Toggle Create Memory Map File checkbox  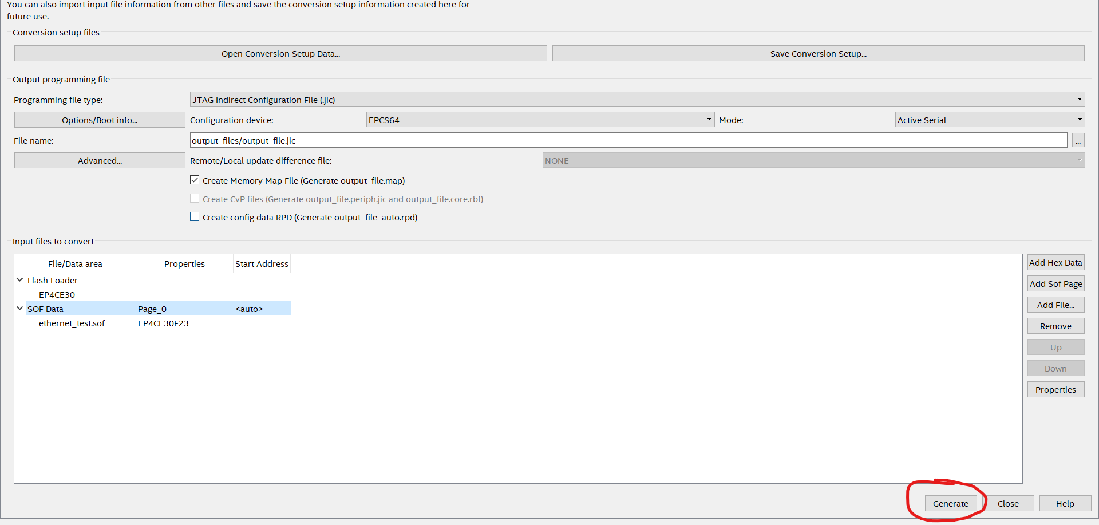coord(195,180)
